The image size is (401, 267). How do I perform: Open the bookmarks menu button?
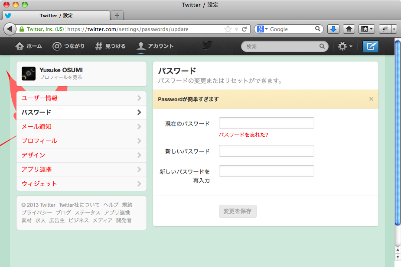click(x=367, y=29)
